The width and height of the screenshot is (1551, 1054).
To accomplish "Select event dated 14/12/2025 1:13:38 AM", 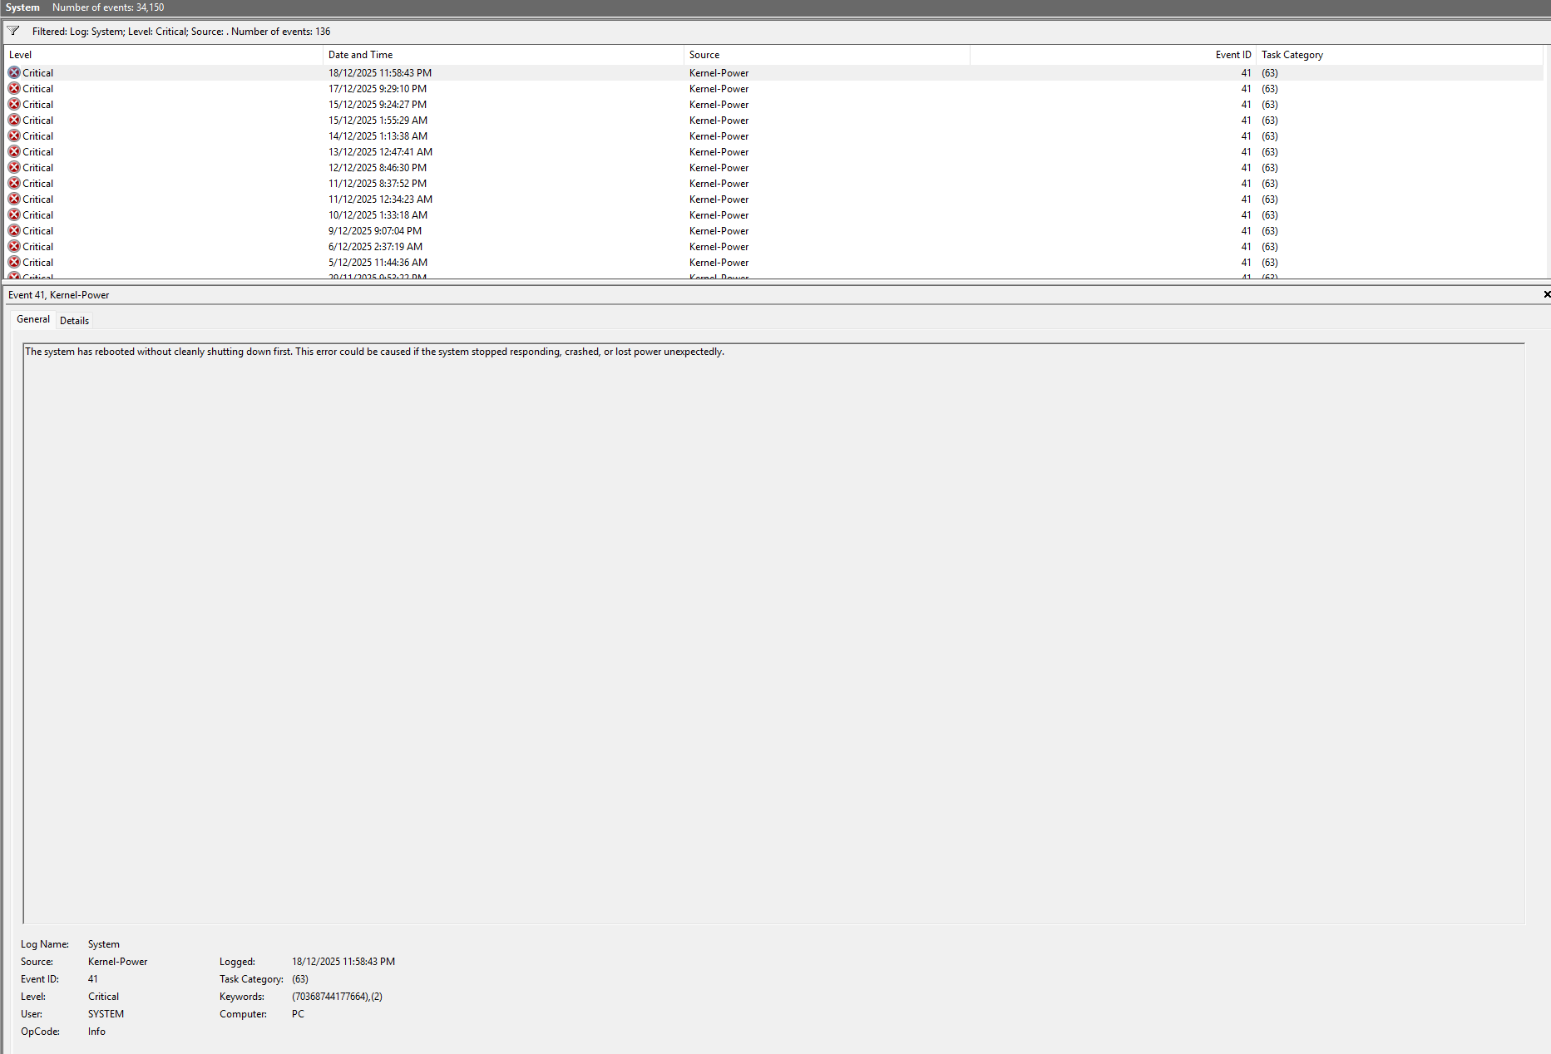I will (774, 136).
